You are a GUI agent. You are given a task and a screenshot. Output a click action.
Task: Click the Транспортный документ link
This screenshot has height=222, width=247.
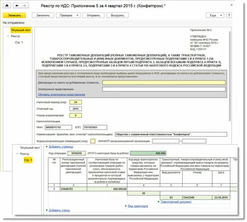pos(176,202)
